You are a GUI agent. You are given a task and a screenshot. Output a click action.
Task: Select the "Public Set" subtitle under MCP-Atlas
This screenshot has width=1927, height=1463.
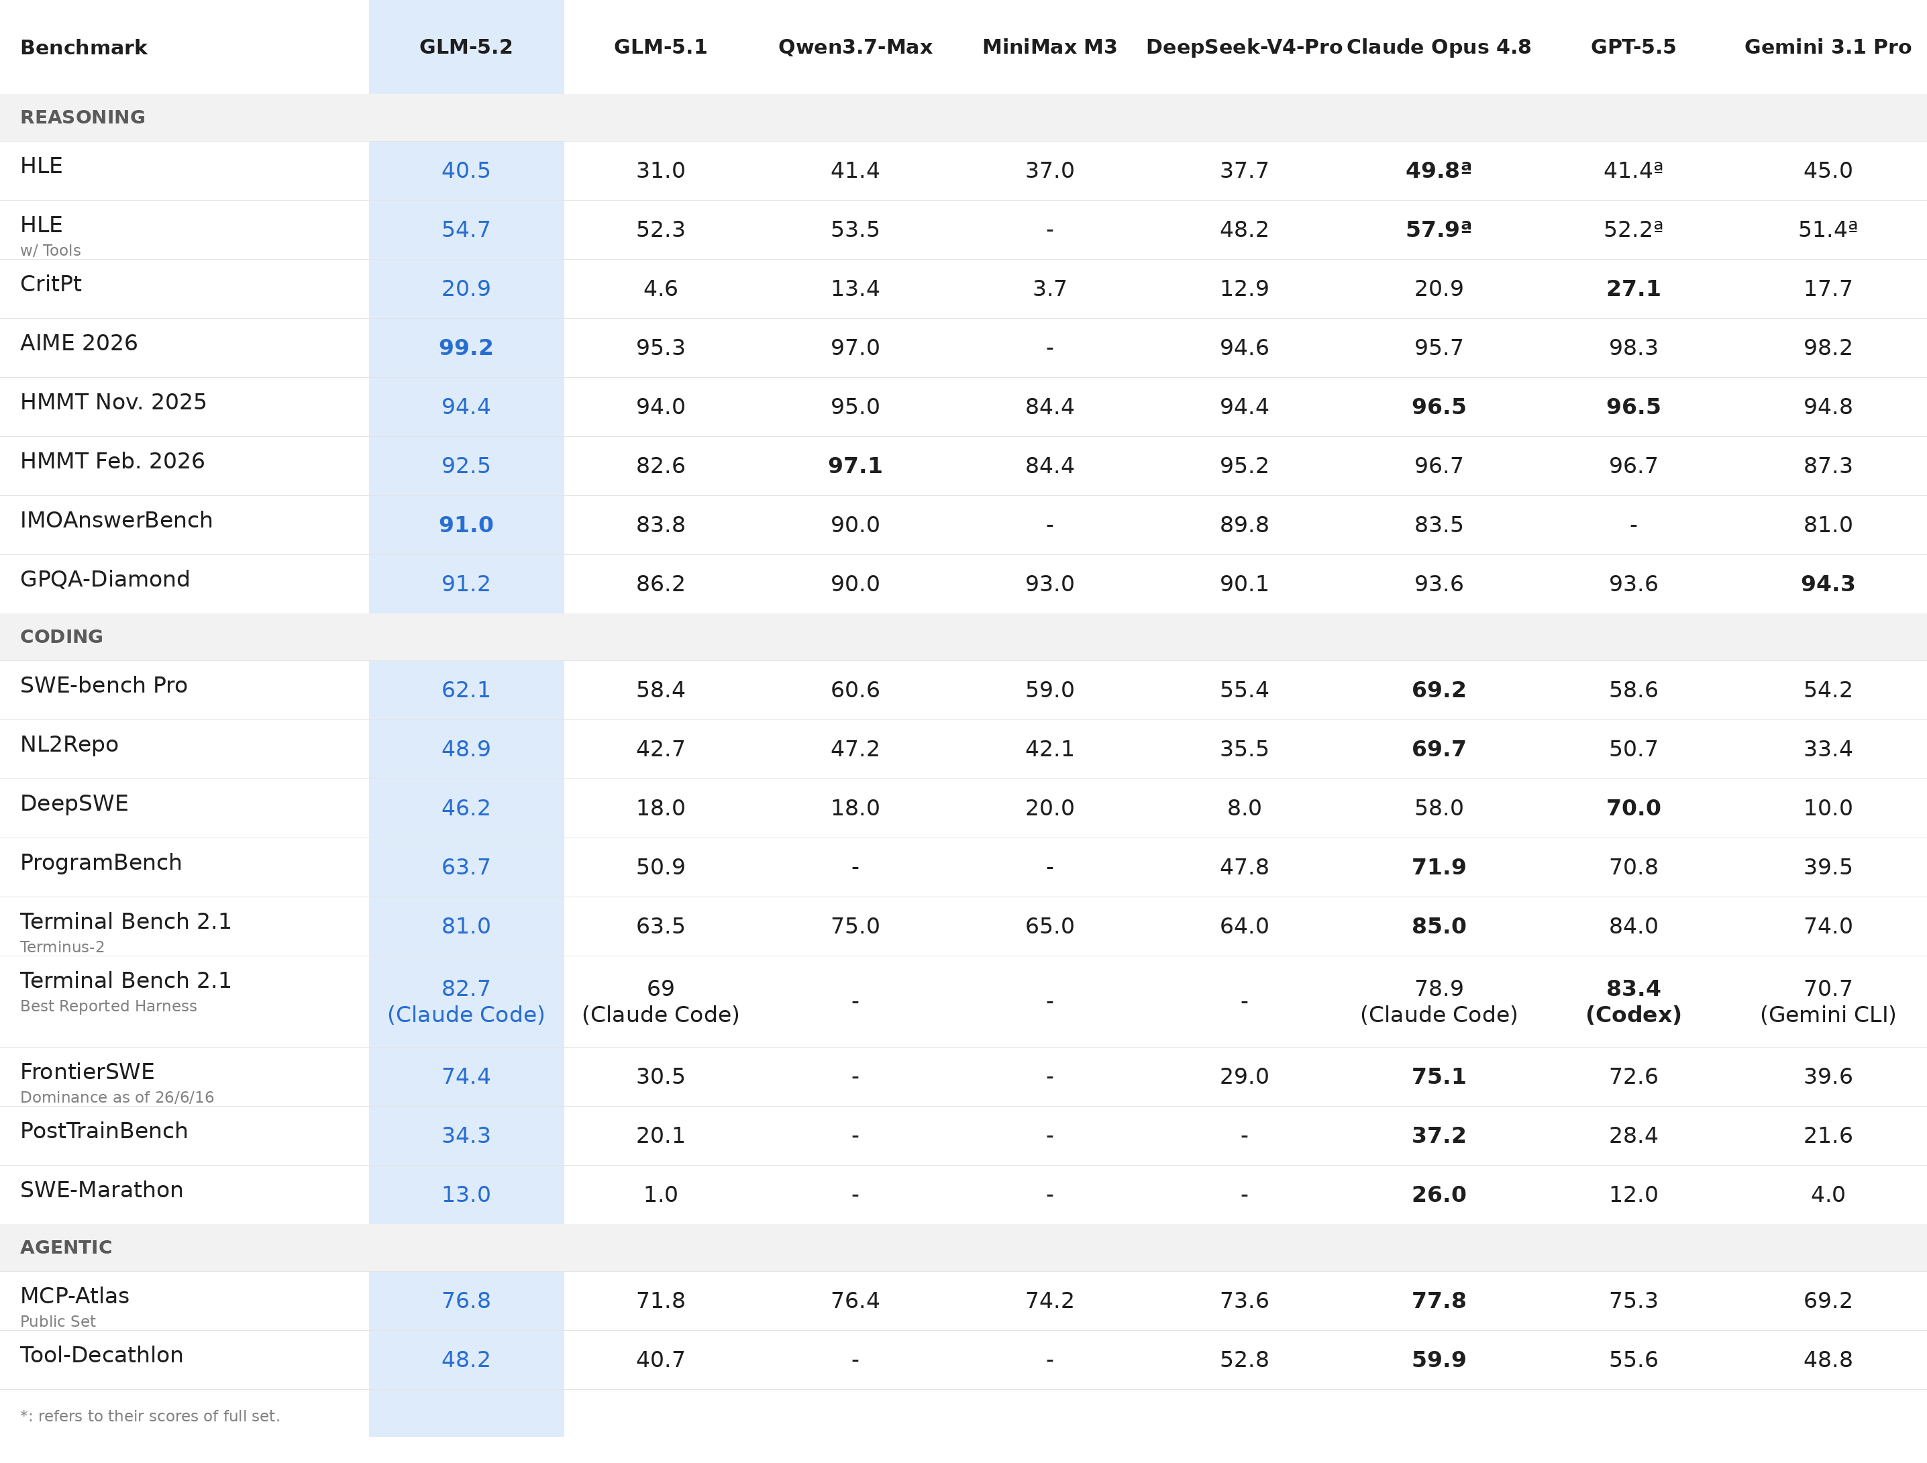(x=58, y=1322)
